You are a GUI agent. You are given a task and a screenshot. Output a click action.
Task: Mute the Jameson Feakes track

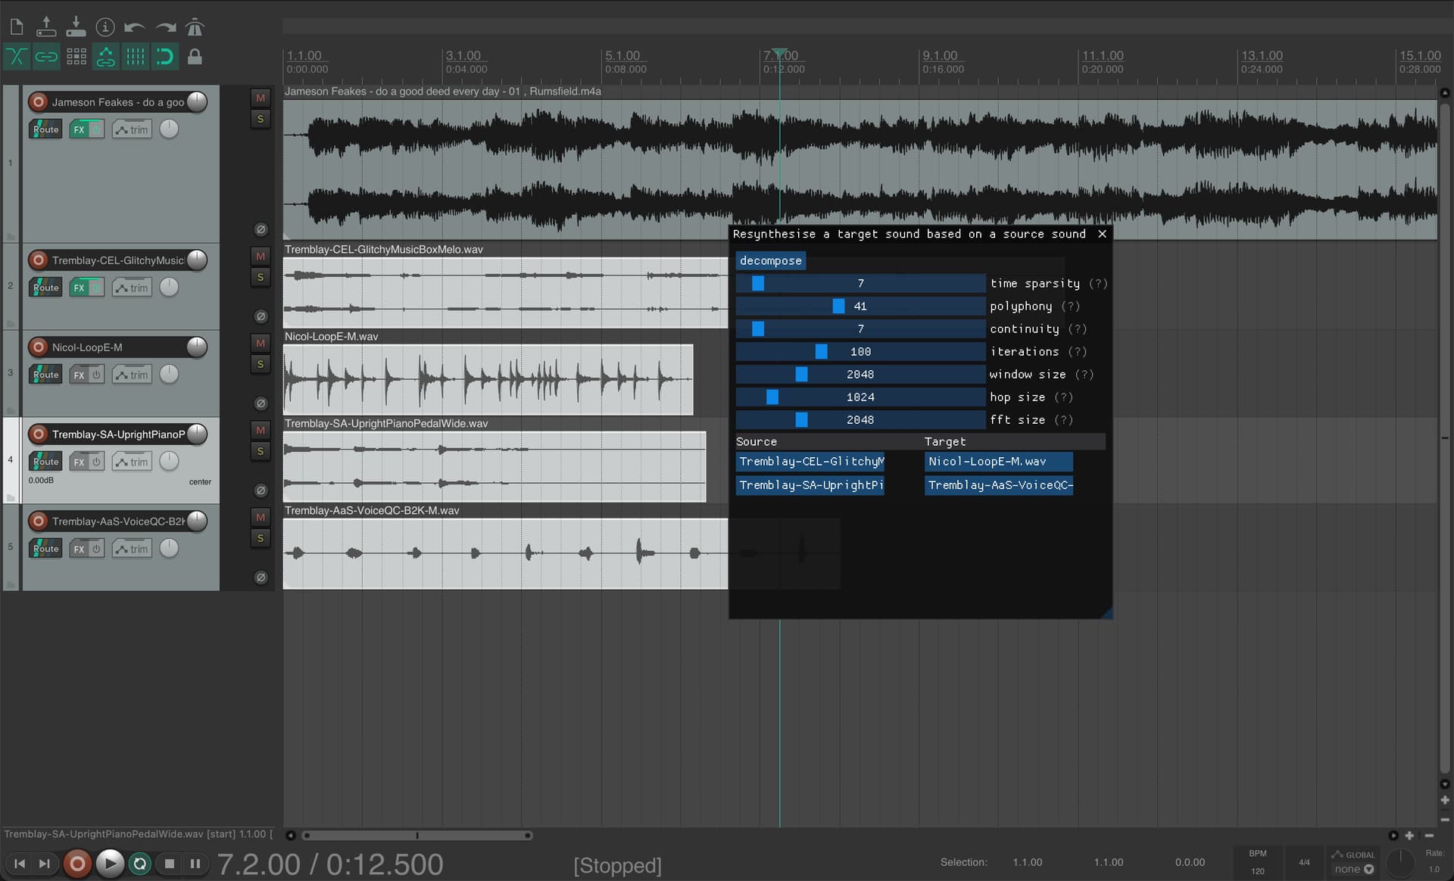pyautogui.click(x=261, y=98)
